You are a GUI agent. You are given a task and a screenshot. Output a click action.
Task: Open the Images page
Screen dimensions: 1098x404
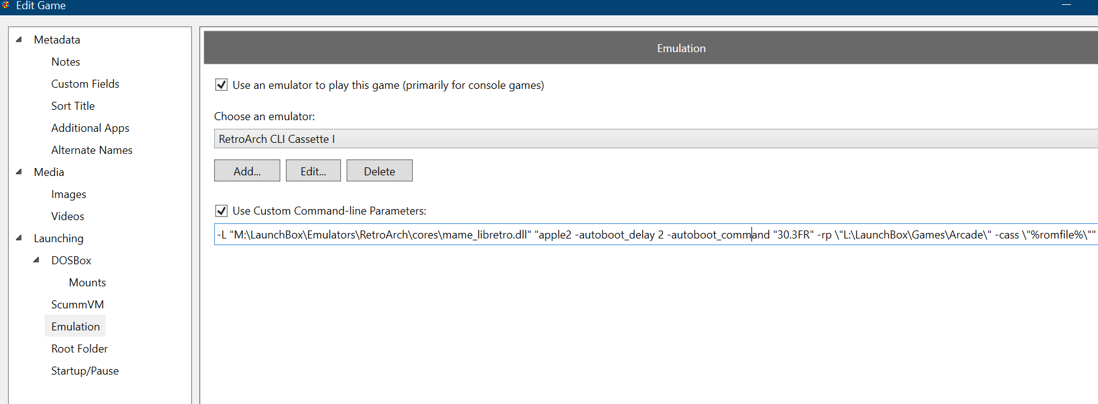(x=69, y=194)
